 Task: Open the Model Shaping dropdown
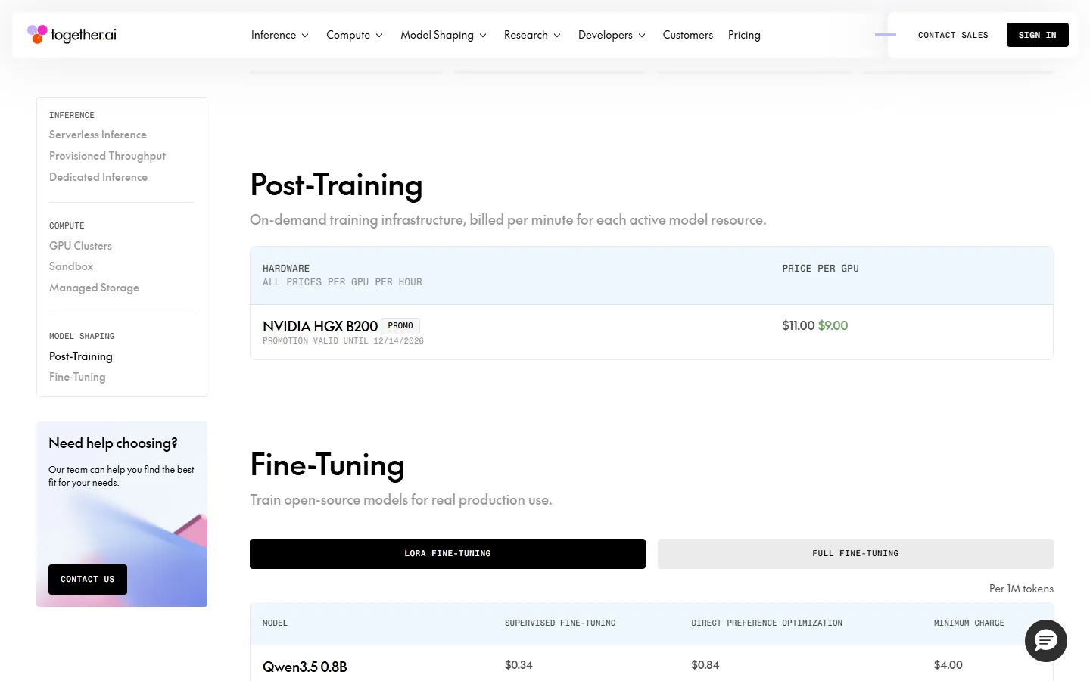[x=444, y=35]
